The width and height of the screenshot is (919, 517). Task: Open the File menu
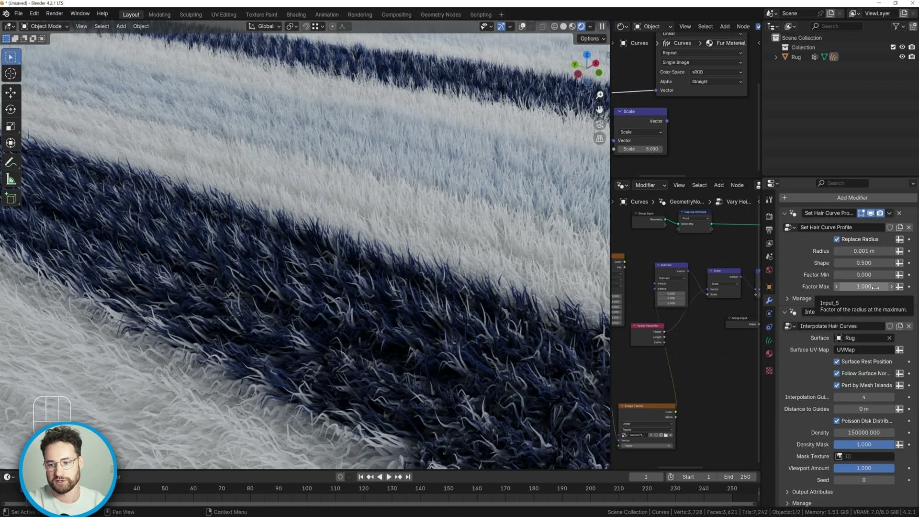pyautogui.click(x=18, y=13)
